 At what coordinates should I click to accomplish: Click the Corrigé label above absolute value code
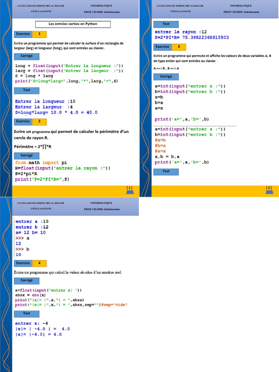(27, 280)
